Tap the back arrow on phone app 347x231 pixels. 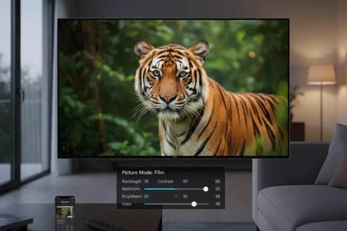[58, 202]
